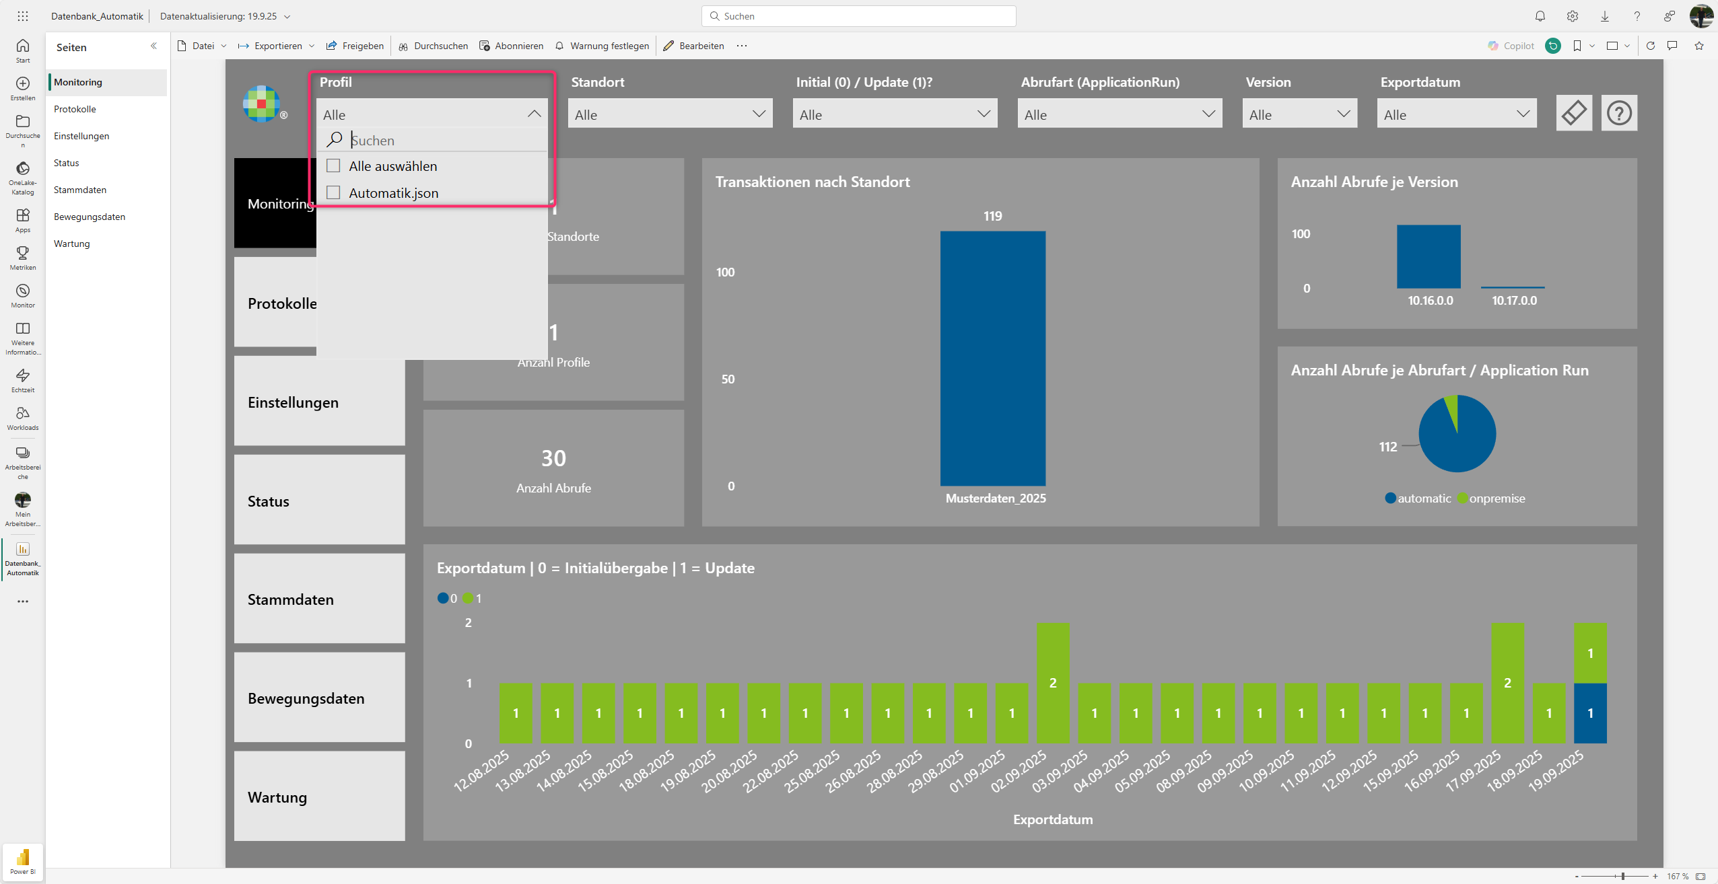Click the notifications bell icon
Screen dimensions: 1718x884
(x=1540, y=16)
